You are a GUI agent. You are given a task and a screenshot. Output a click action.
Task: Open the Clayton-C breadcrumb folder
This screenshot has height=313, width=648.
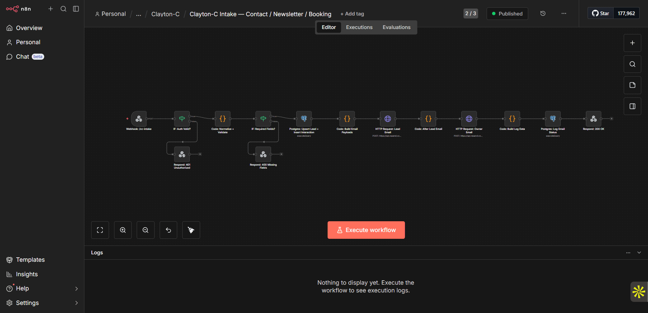pyautogui.click(x=165, y=14)
